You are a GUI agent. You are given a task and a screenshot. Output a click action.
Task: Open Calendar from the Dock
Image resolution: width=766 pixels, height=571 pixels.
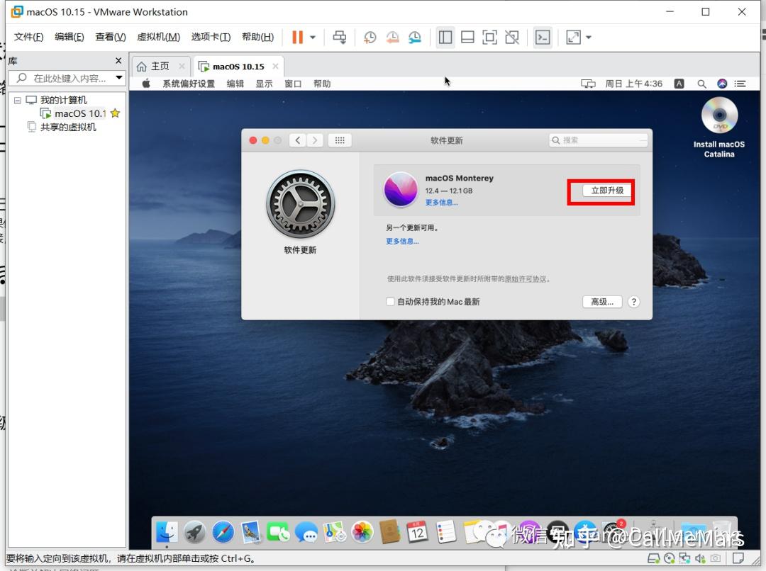tap(418, 532)
